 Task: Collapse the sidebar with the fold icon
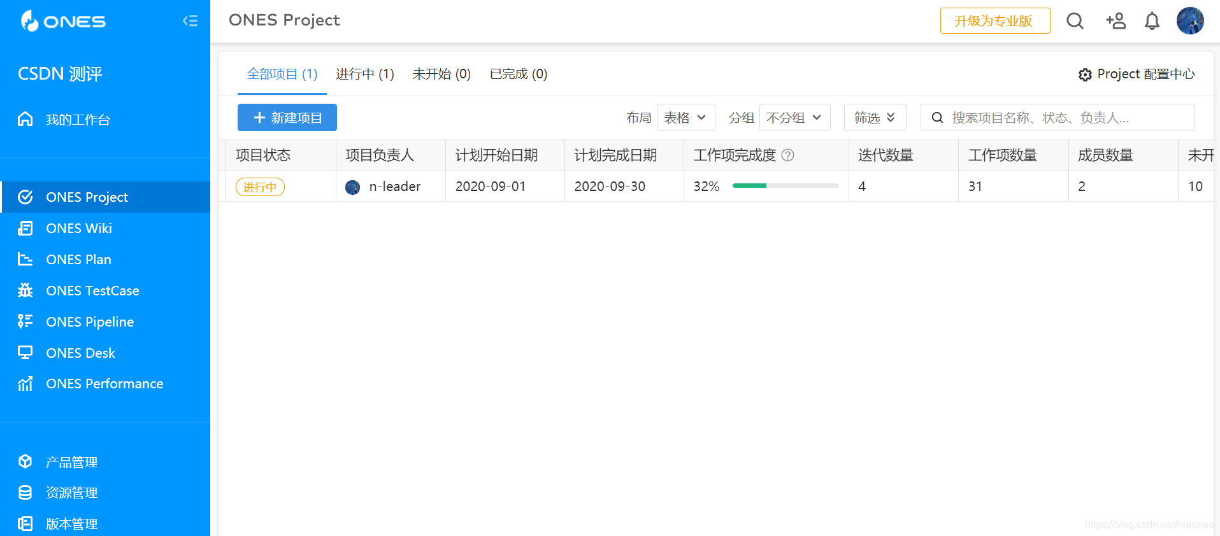point(190,21)
